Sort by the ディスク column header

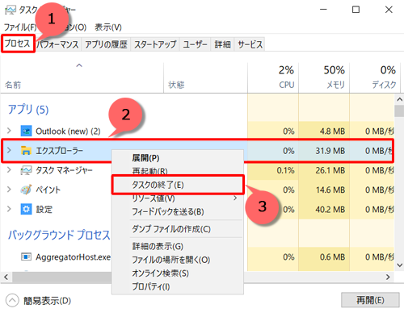pos(375,78)
